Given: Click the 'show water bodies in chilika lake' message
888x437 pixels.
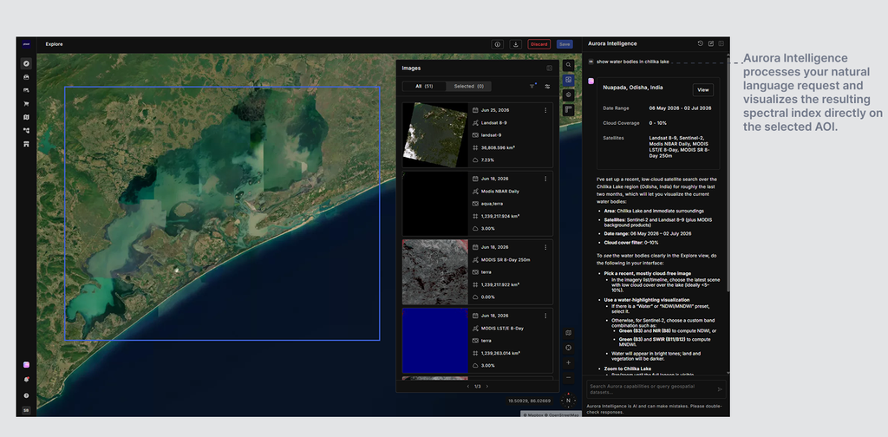Looking at the screenshot, I should coord(632,62).
